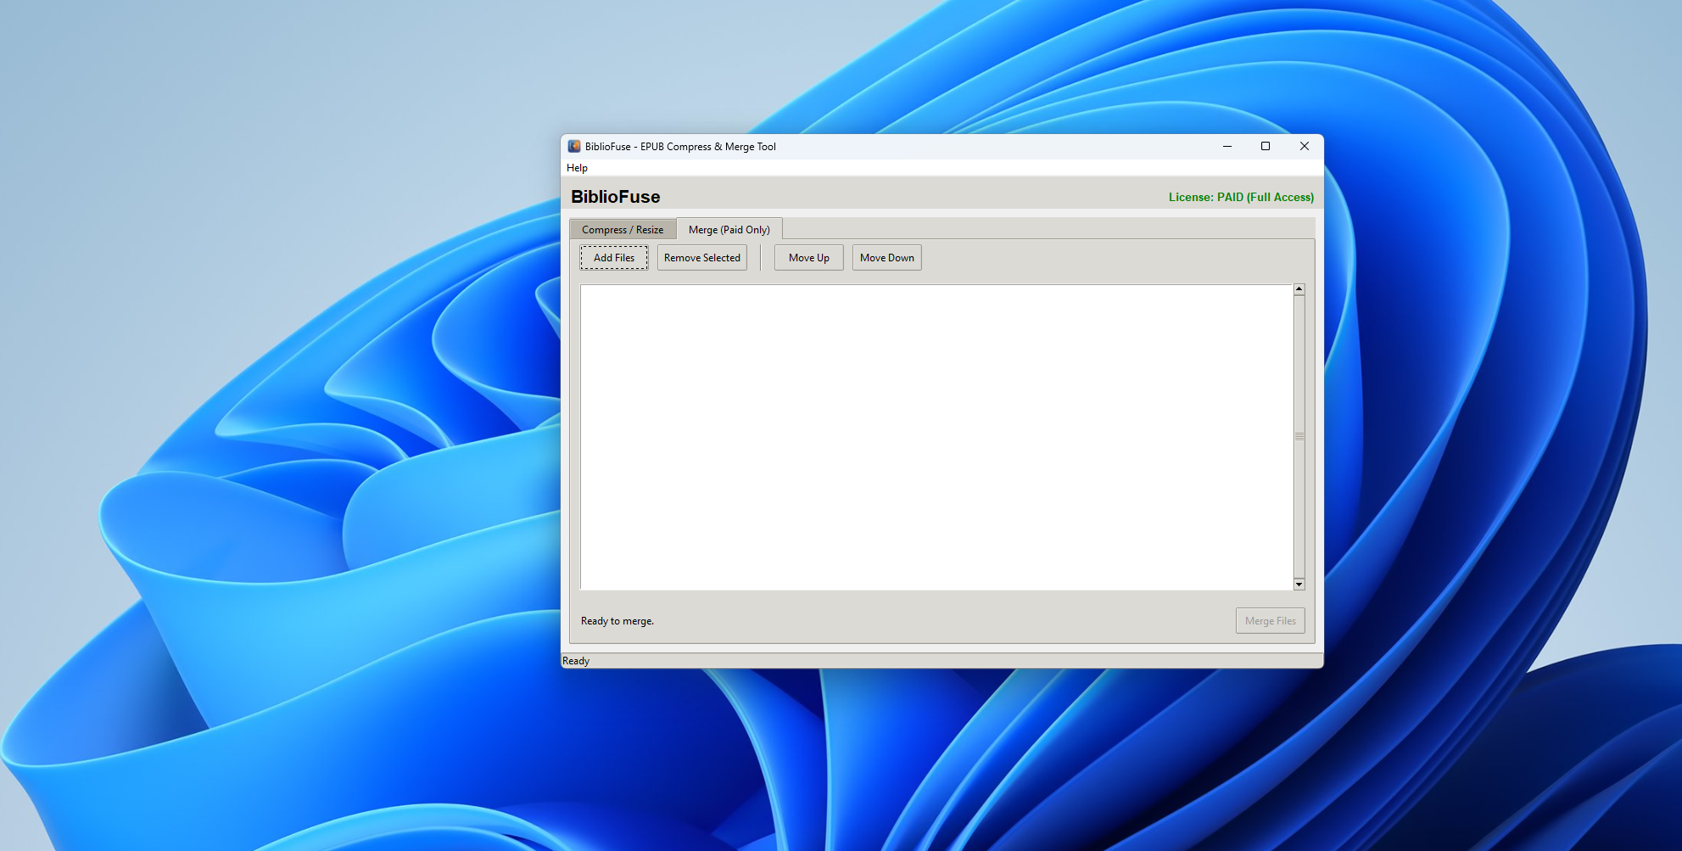Select the Merge (Paid Only) tab

(729, 229)
